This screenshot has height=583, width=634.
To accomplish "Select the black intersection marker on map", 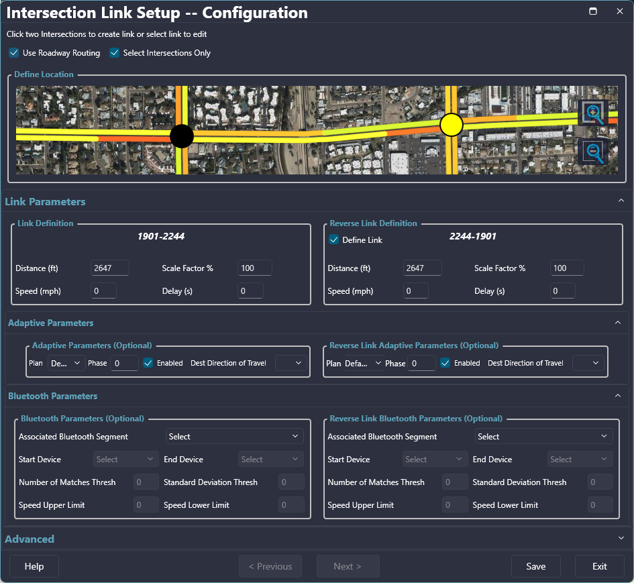I will pyautogui.click(x=181, y=136).
